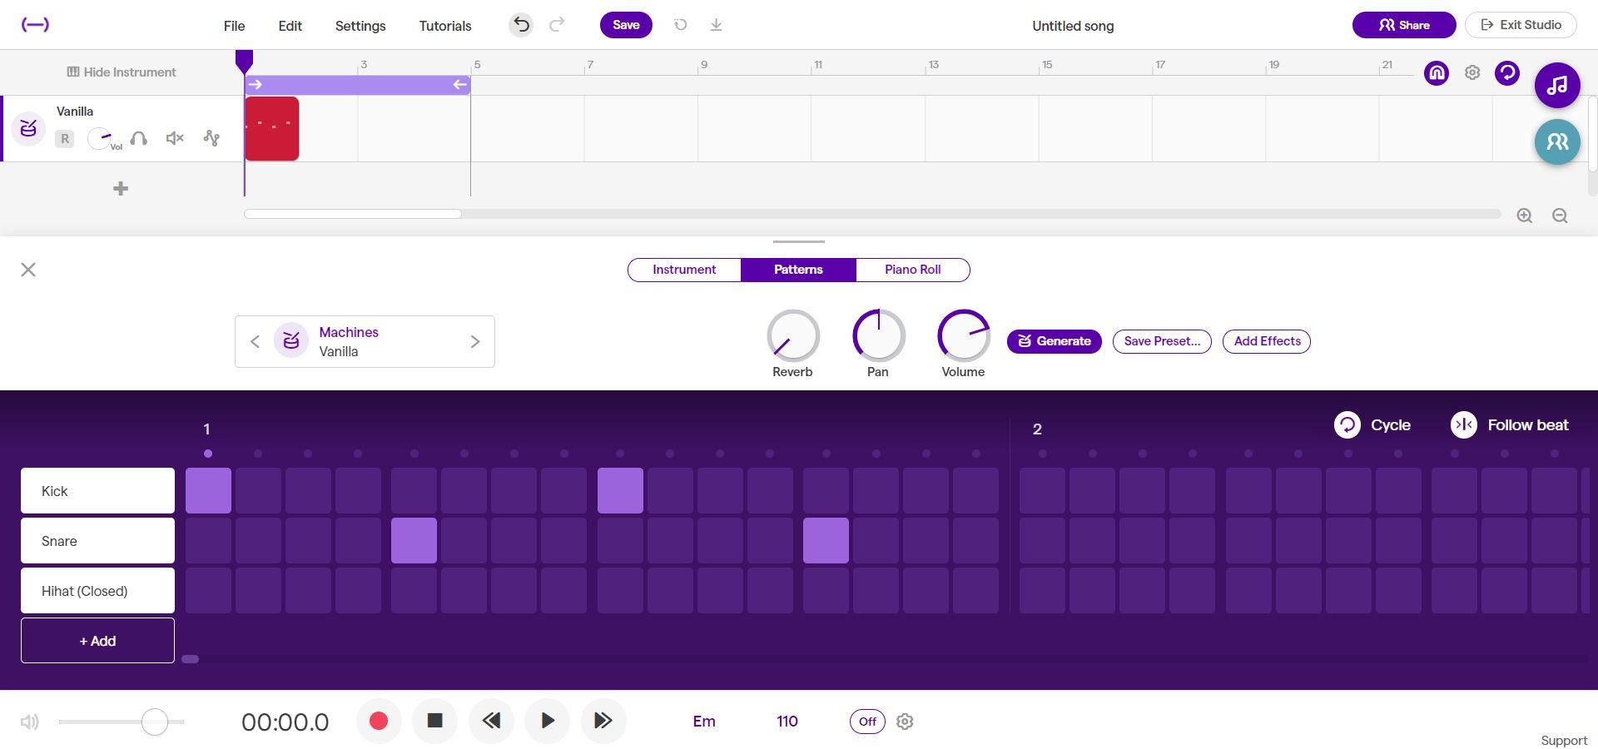The image size is (1598, 749).
Task: Save the current pattern as preset
Action: [x=1162, y=341]
